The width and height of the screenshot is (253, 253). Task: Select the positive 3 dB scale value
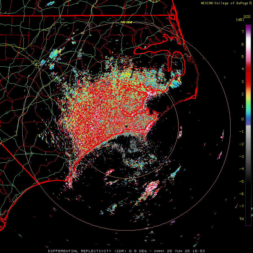coord(243,82)
